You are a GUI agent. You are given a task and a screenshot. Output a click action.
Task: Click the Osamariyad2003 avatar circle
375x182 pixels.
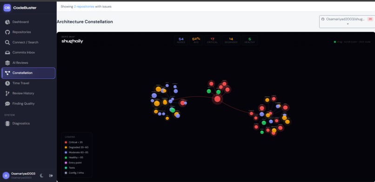tap(6, 176)
